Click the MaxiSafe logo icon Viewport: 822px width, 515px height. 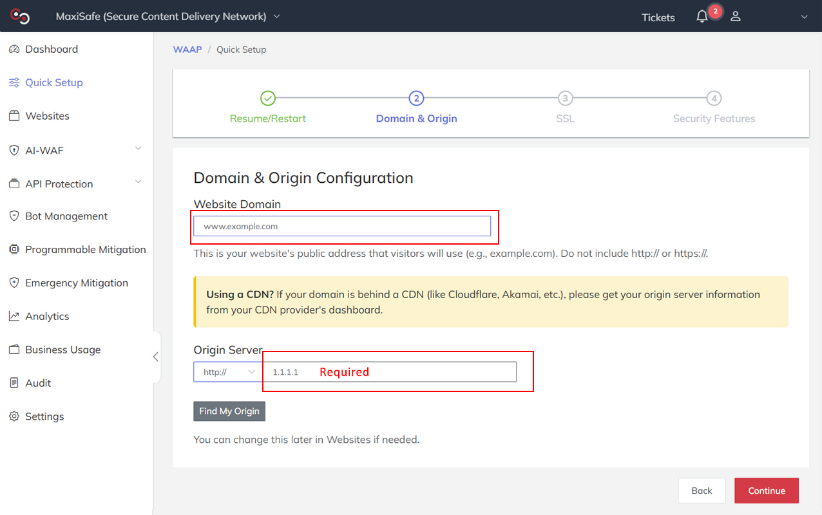point(20,15)
